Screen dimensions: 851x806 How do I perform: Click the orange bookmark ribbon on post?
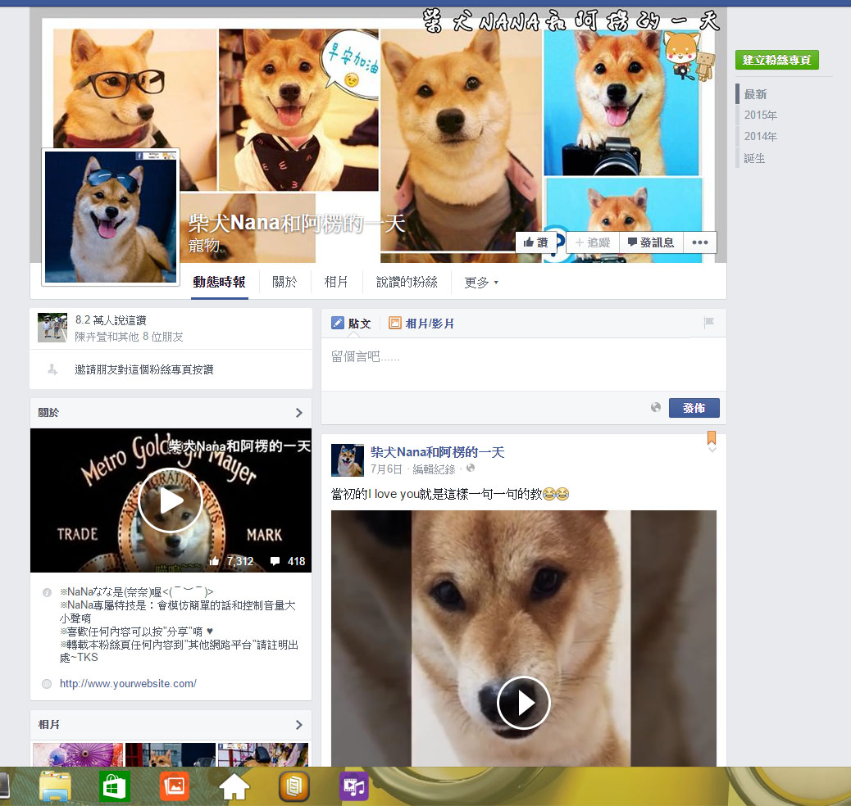711,438
